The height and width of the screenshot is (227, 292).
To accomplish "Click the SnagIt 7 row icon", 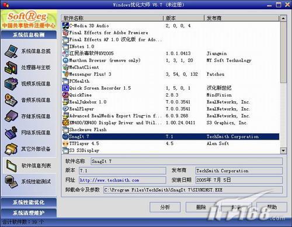I will click(x=65, y=137).
